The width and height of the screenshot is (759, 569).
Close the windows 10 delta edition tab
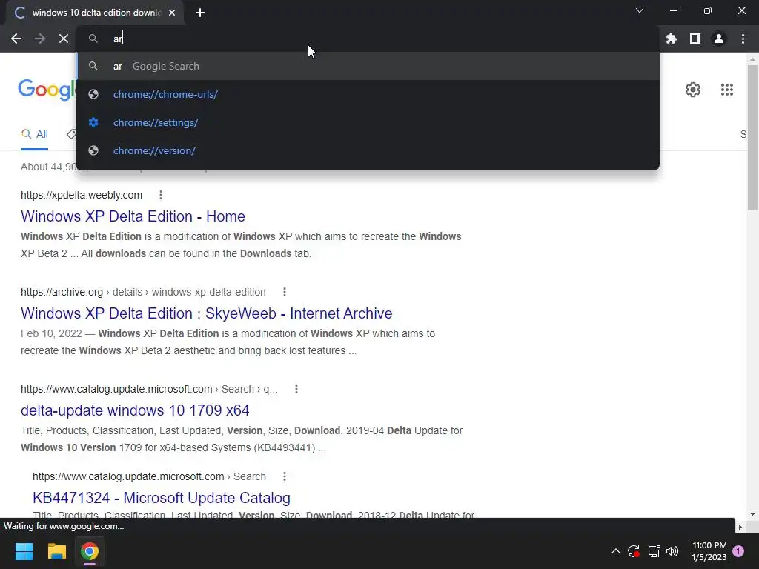coord(172,13)
